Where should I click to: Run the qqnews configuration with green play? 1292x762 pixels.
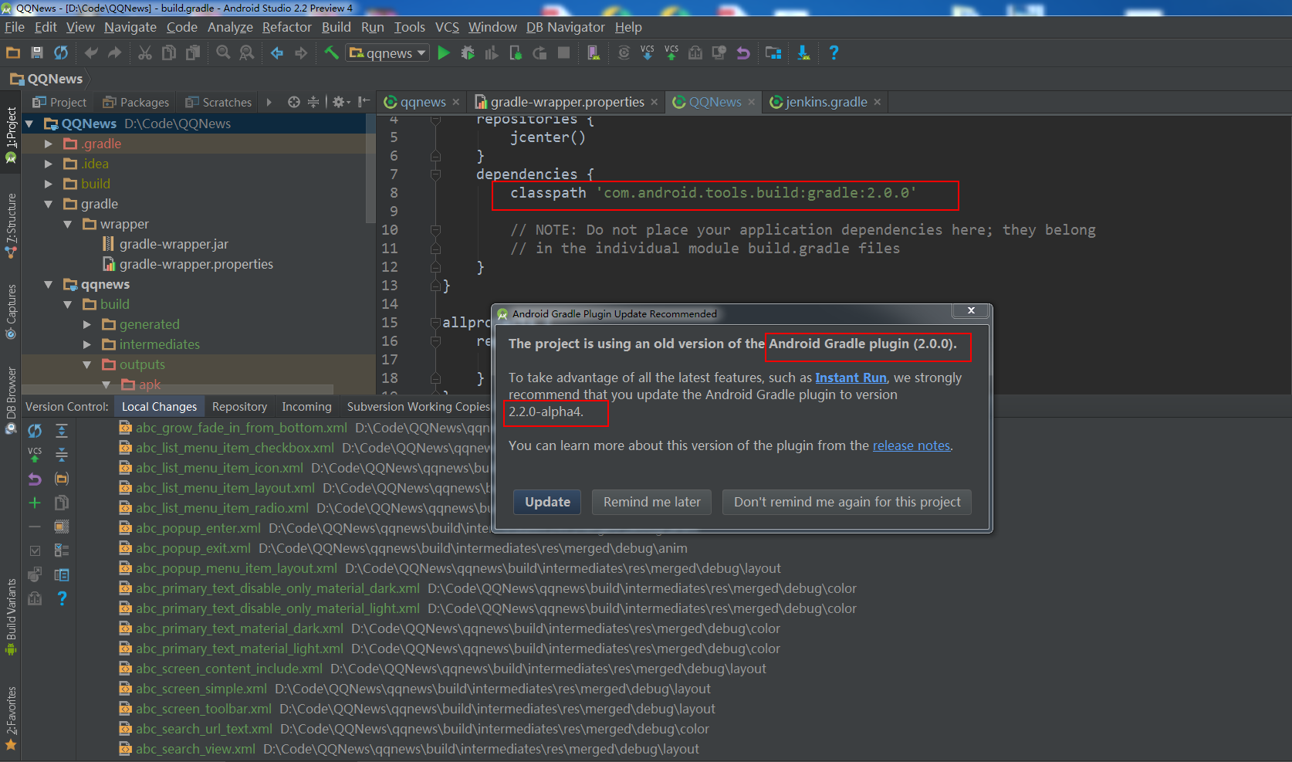click(x=444, y=52)
